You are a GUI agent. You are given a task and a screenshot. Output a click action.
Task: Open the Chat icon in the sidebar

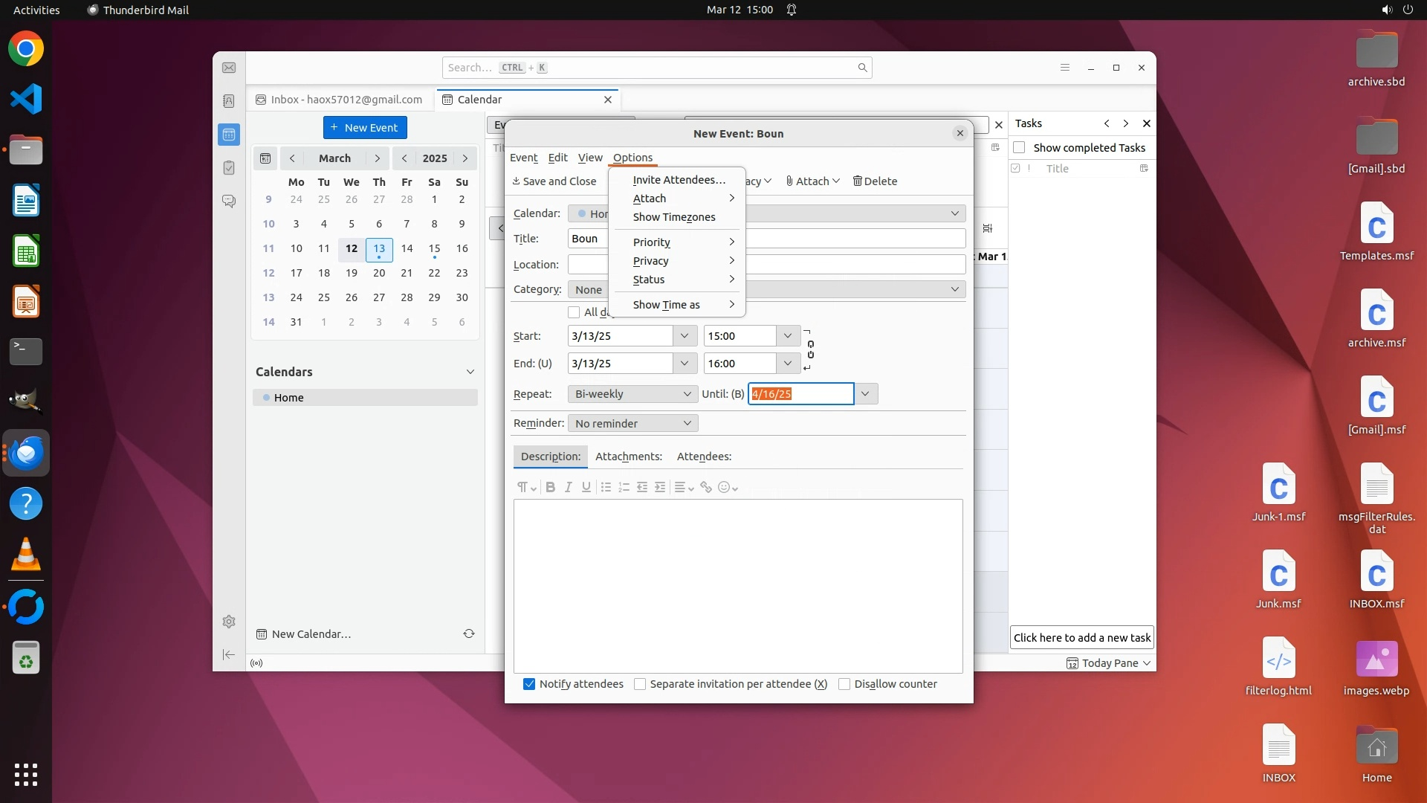tap(229, 201)
